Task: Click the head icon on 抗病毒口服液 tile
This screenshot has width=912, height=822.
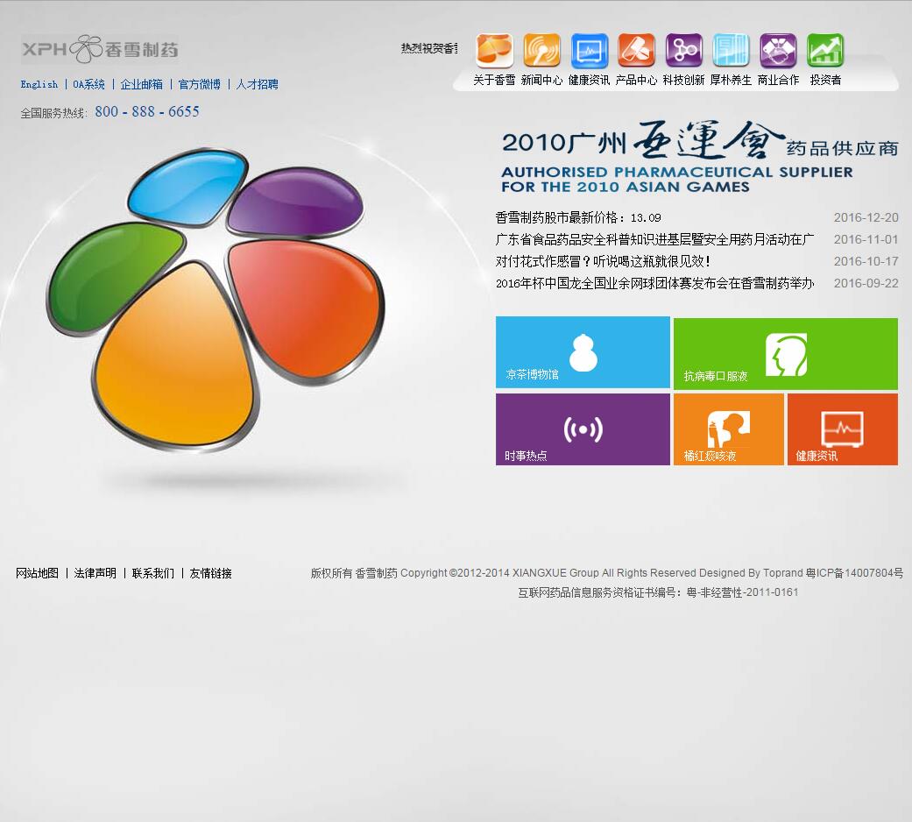Action: [x=786, y=354]
